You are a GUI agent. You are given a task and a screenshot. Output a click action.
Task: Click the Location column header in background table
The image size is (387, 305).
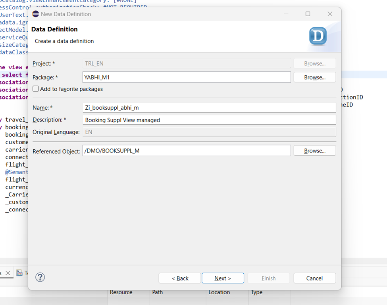pyautogui.click(x=219, y=292)
